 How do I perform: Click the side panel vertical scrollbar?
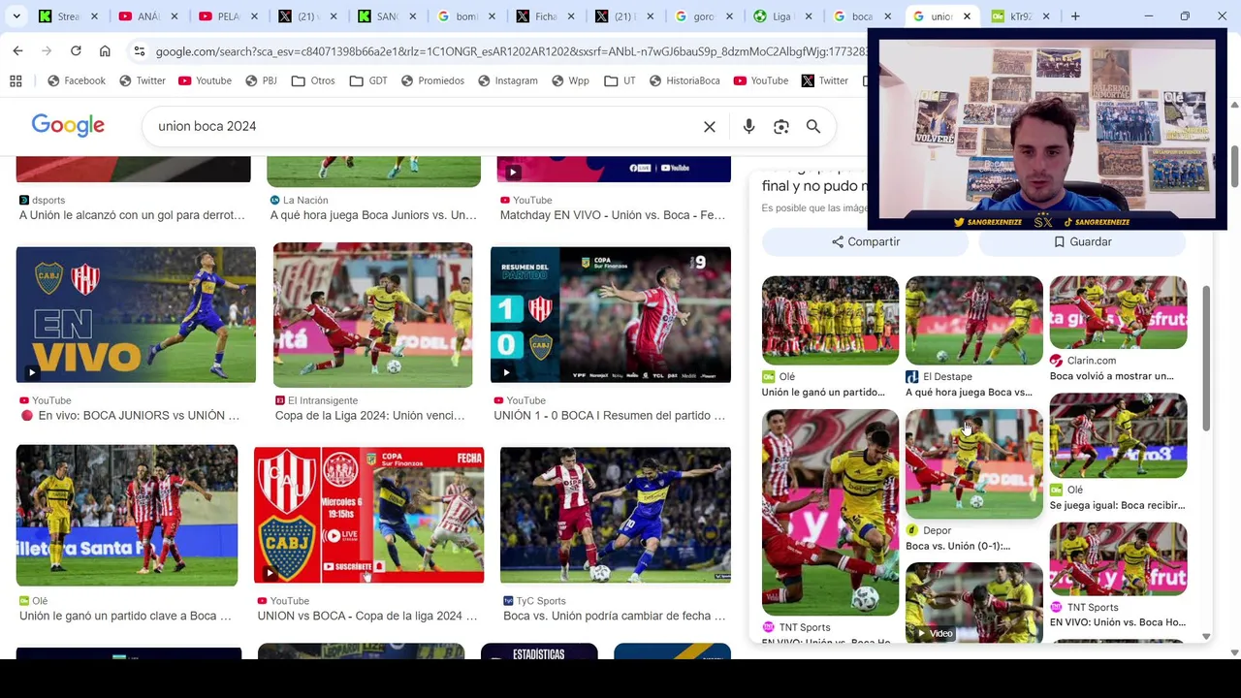coord(1206,359)
